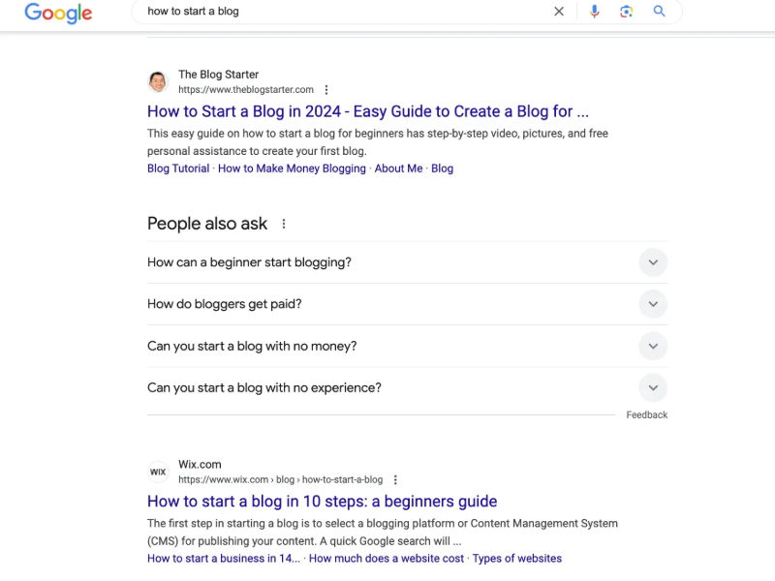Follow the Blog Tutorial sitelink
775x581 pixels.
[178, 168]
